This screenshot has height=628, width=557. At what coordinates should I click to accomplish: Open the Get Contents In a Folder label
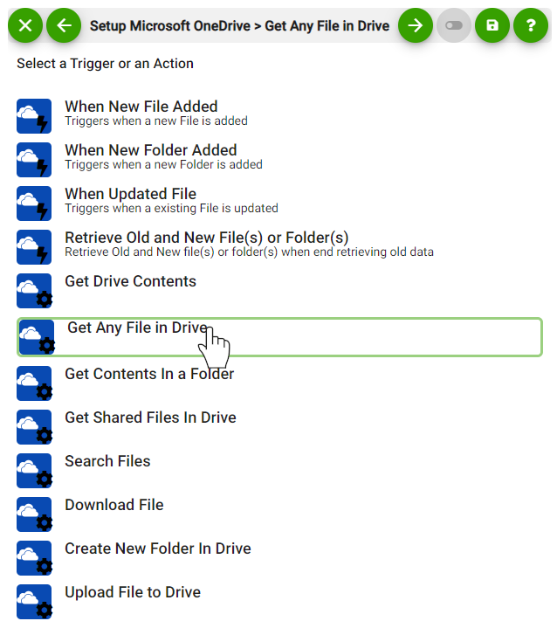149,374
